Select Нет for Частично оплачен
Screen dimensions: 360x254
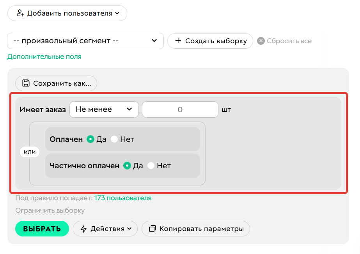pyautogui.click(x=151, y=165)
